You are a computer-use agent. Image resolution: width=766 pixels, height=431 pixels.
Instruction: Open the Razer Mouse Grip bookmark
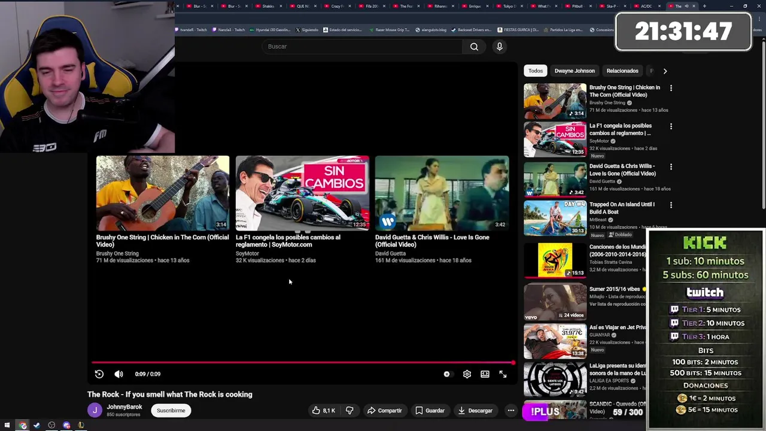coord(389,30)
